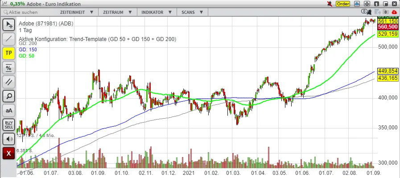Click the red X delete drawings button
The height and width of the screenshot is (178, 400).
[x=8, y=153]
